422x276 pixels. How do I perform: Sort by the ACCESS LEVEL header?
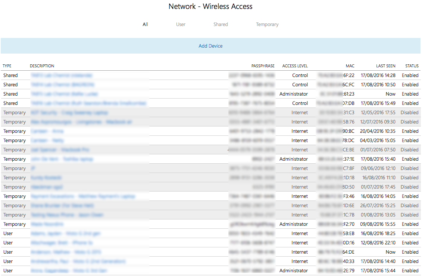point(295,66)
